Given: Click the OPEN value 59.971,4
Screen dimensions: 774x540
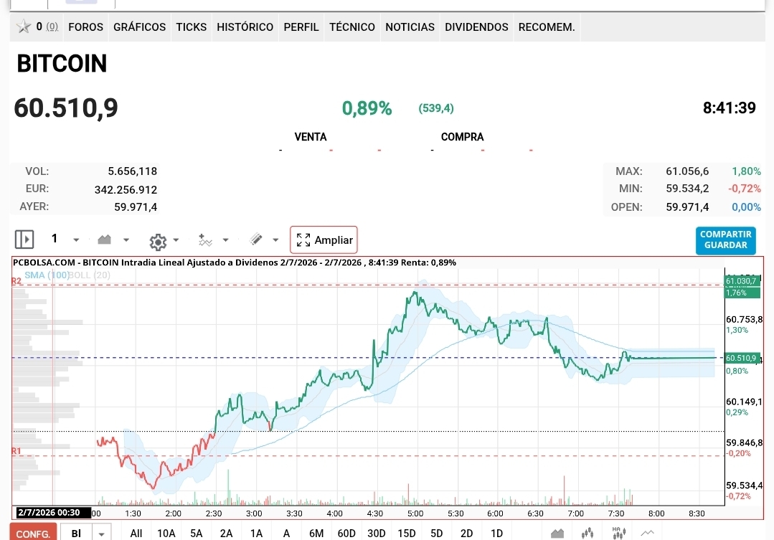Looking at the screenshot, I should coord(687,207).
